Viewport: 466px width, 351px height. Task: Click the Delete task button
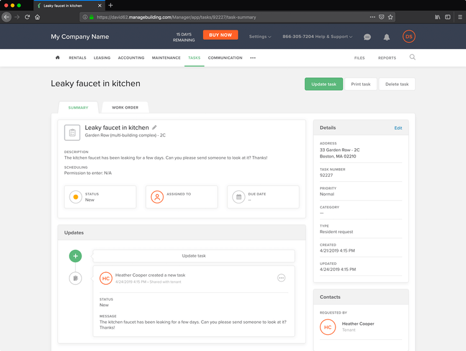[396, 84]
